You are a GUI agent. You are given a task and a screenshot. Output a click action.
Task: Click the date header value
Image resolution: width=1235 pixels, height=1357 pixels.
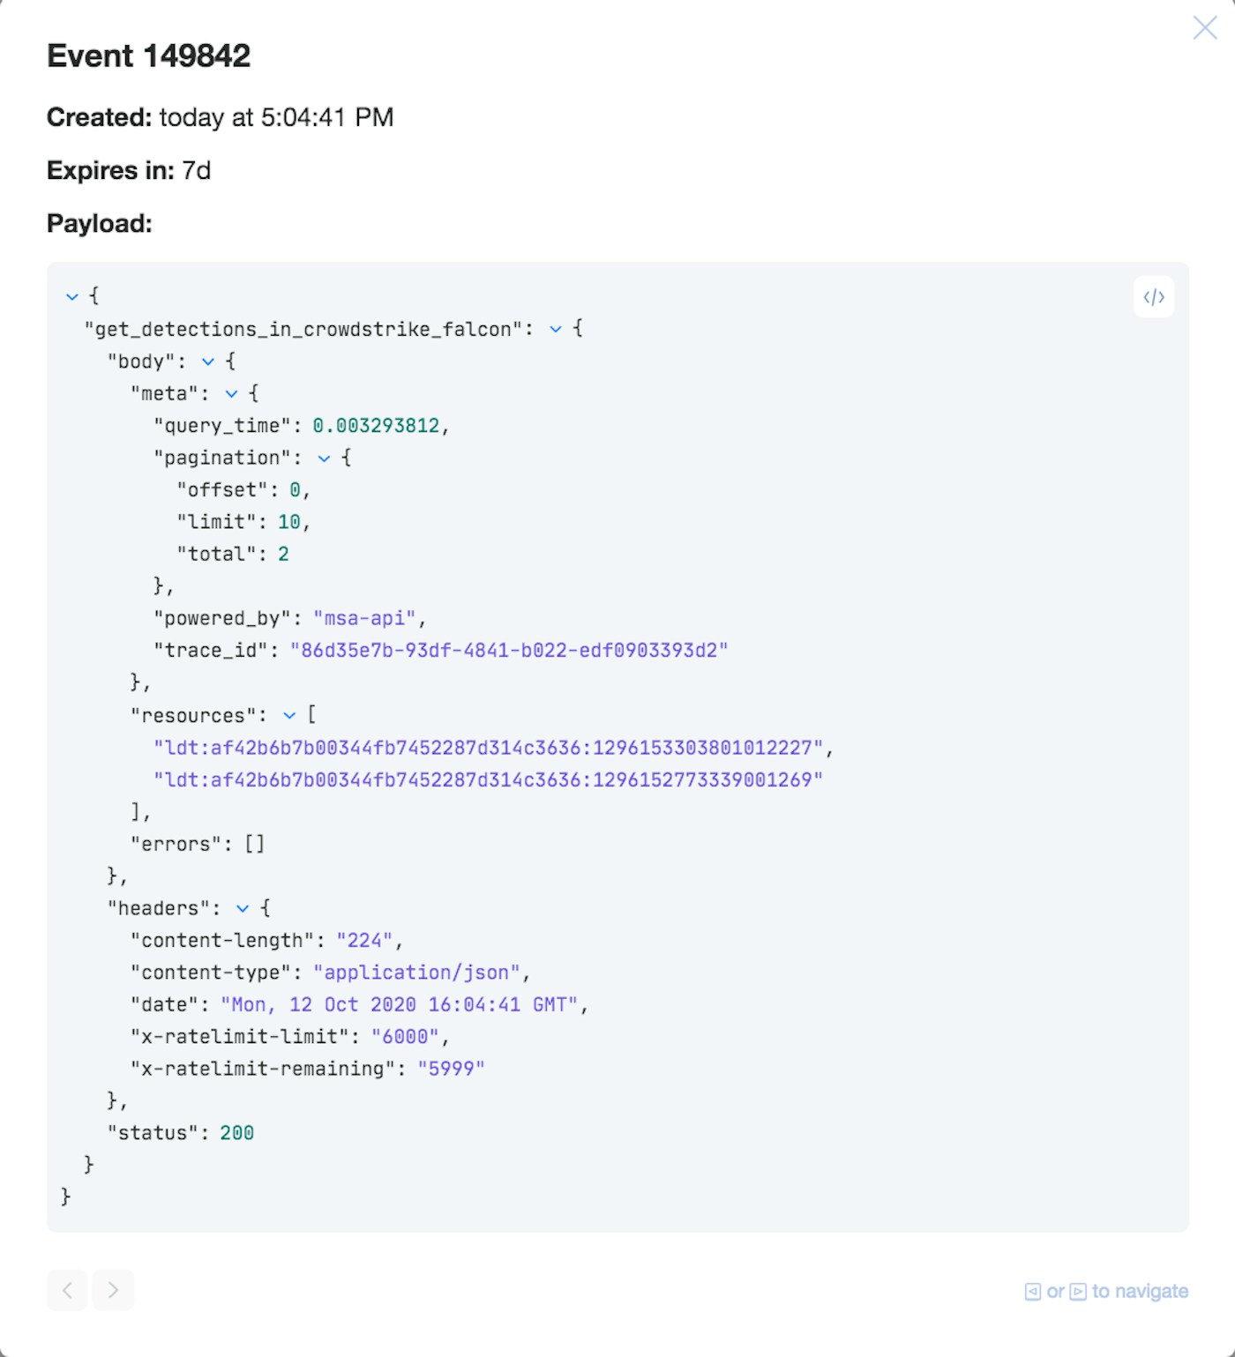tap(399, 1004)
